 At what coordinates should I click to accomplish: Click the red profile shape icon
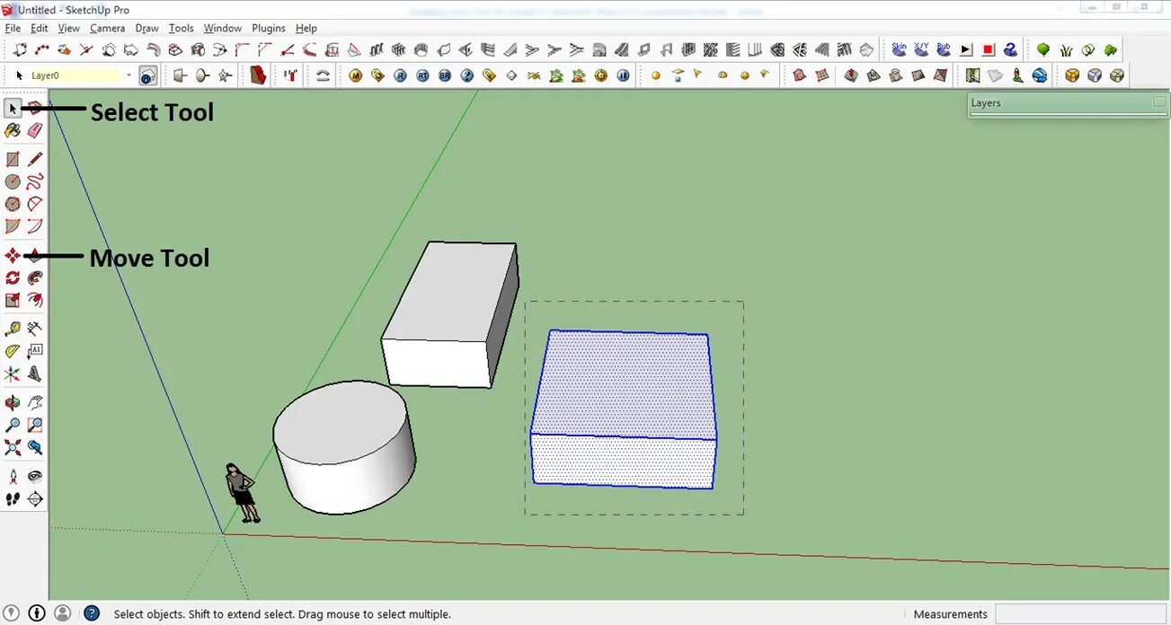point(259,75)
